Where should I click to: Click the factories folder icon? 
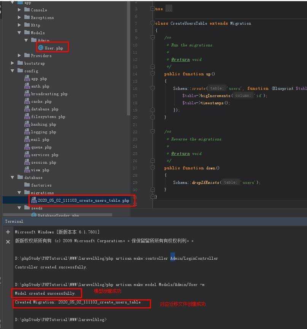coord(27,185)
